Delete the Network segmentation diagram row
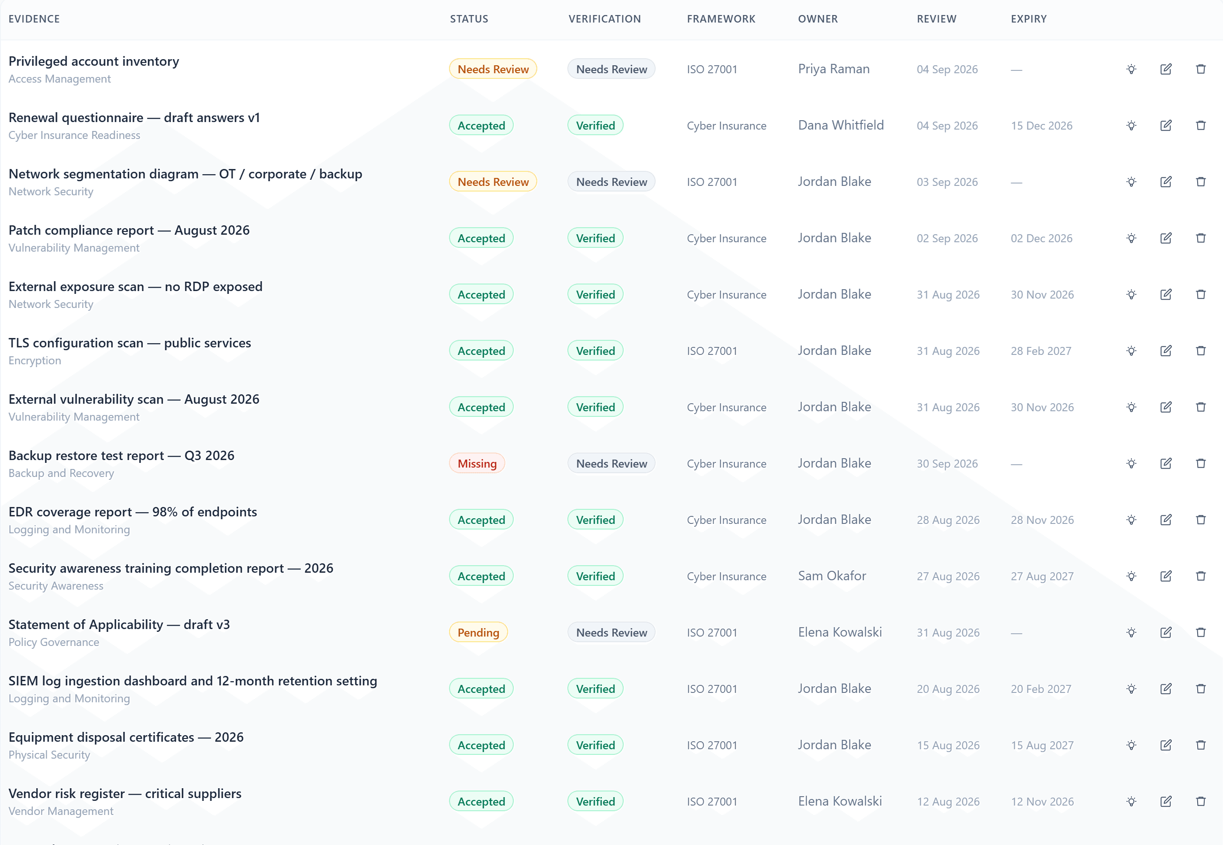 click(x=1201, y=182)
